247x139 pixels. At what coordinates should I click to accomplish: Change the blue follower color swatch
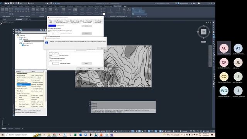pos(52,26)
